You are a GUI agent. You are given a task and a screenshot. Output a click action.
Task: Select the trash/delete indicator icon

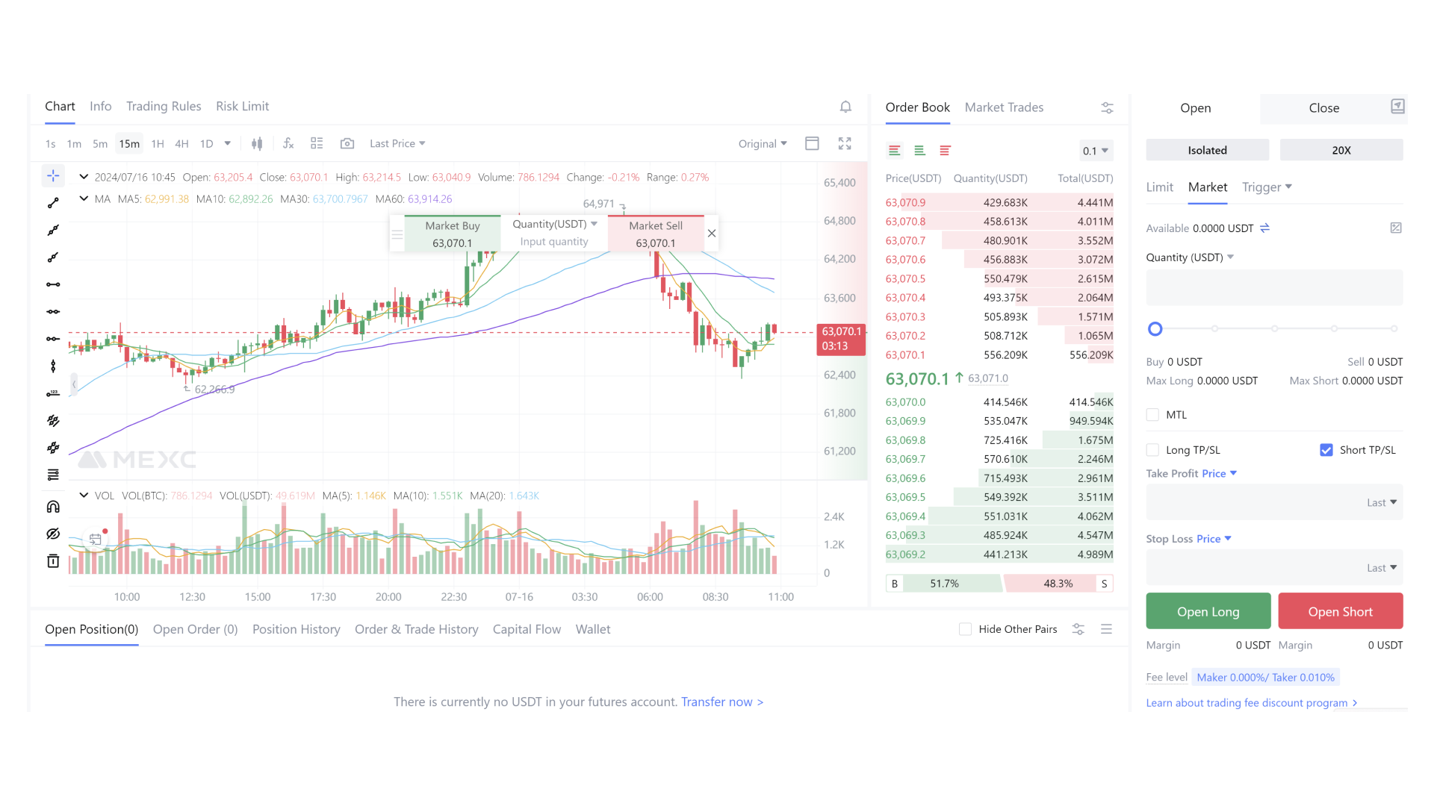click(53, 560)
